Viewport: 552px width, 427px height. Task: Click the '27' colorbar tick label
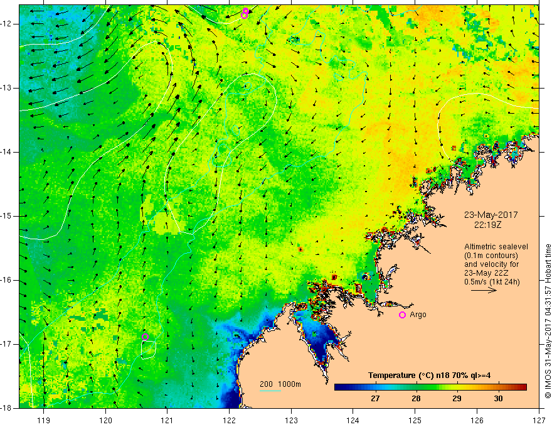[375, 399]
